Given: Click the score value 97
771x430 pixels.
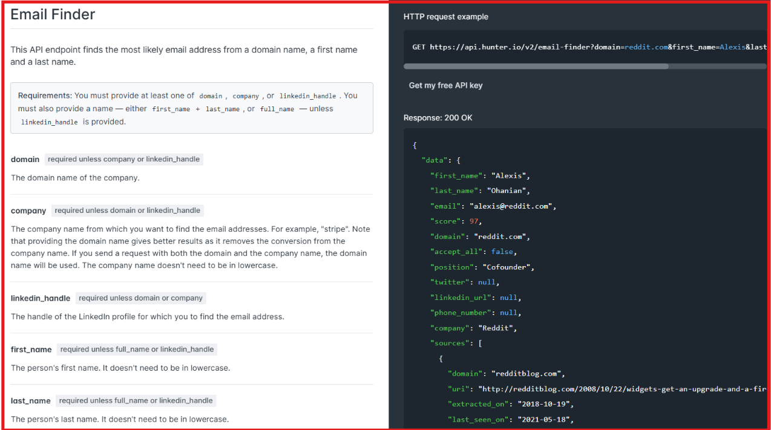Looking at the screenshot, I should point(474,221).
